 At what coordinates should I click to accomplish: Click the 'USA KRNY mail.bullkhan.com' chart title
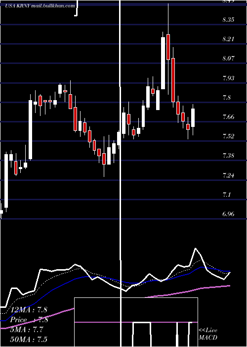point(40,6)
